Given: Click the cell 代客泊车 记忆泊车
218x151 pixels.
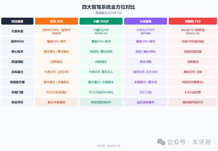Looking at the screenshot, I should coord(56,72).
